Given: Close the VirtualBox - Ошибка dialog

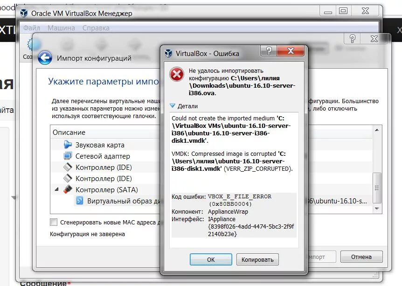Looking at the screenshot, I should coord(291,50).
